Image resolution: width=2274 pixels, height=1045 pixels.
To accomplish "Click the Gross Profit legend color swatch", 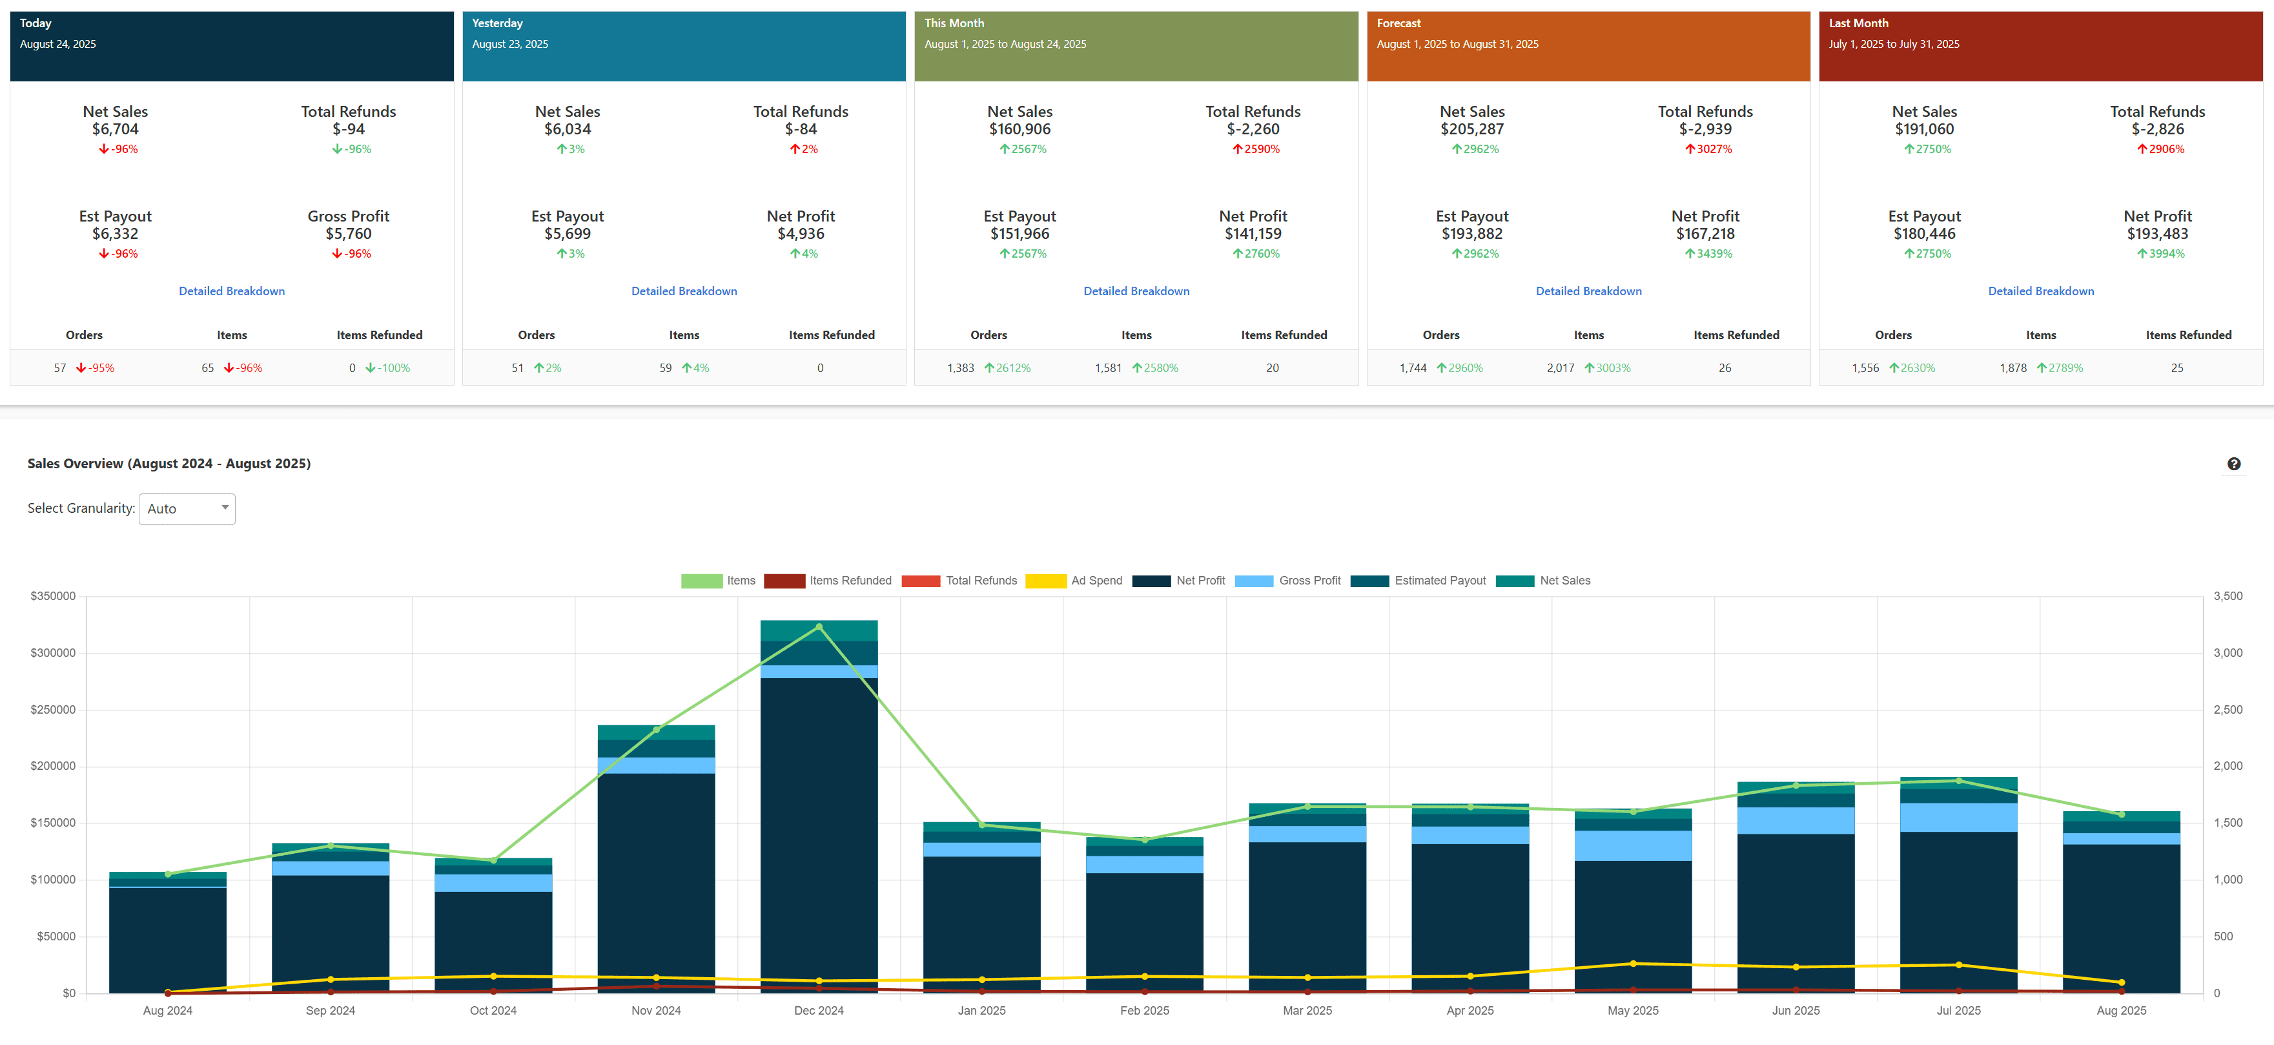I will (x=1255, y=581).
